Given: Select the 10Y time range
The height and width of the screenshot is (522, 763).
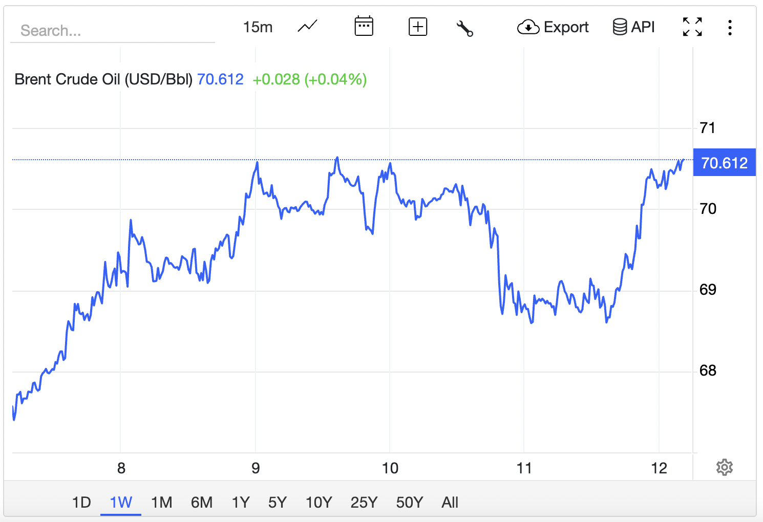Looking at the screenshot, I should [319, 502].
